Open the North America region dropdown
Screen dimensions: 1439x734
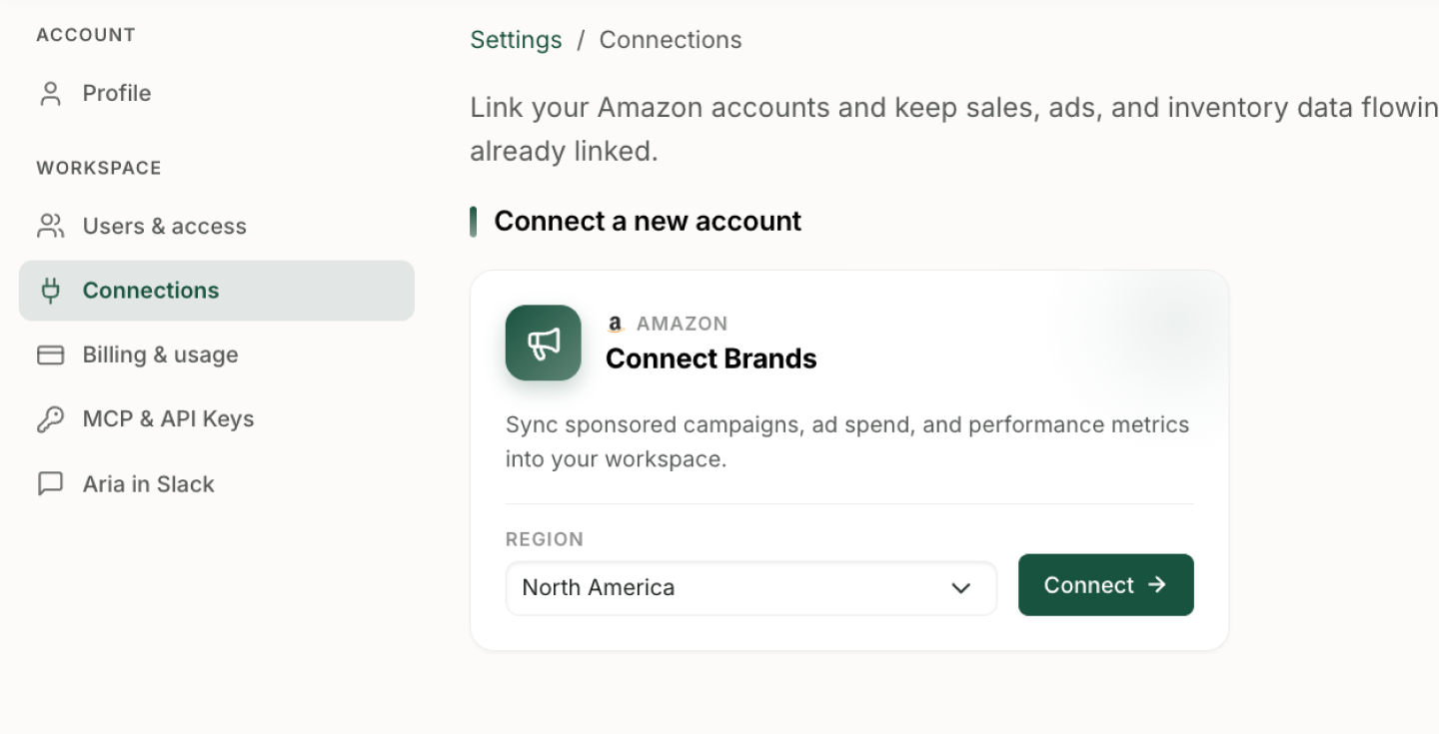coord(751,588)
